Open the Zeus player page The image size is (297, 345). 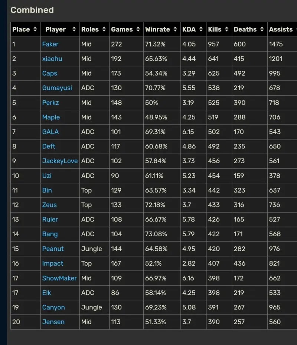pyautogui.click(x=50, y=205)
